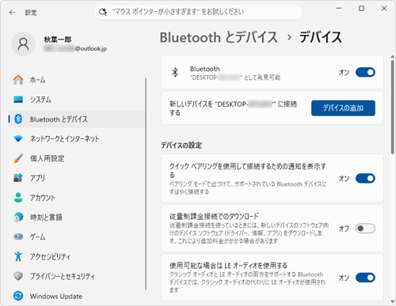
Task: Open 時刻と言語 settings
Action: 77,217
